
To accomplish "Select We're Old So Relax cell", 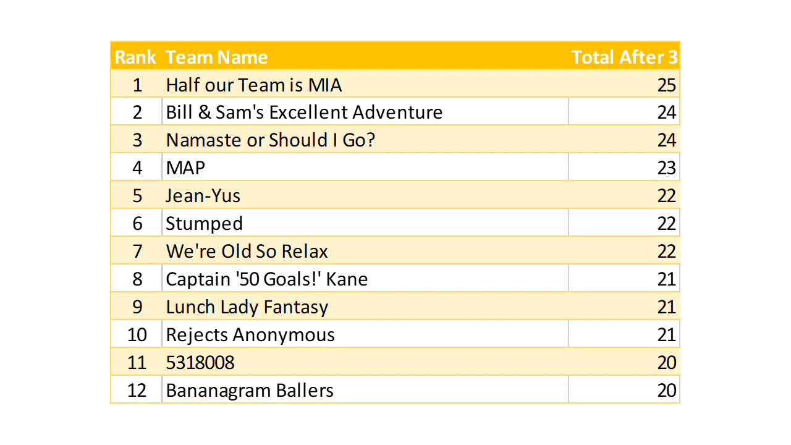I will (x=247, y=252).
